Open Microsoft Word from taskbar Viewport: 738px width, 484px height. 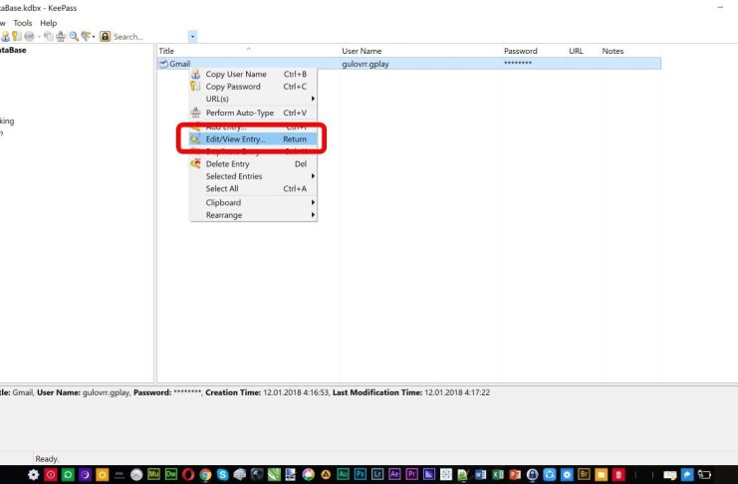[481, 475]
